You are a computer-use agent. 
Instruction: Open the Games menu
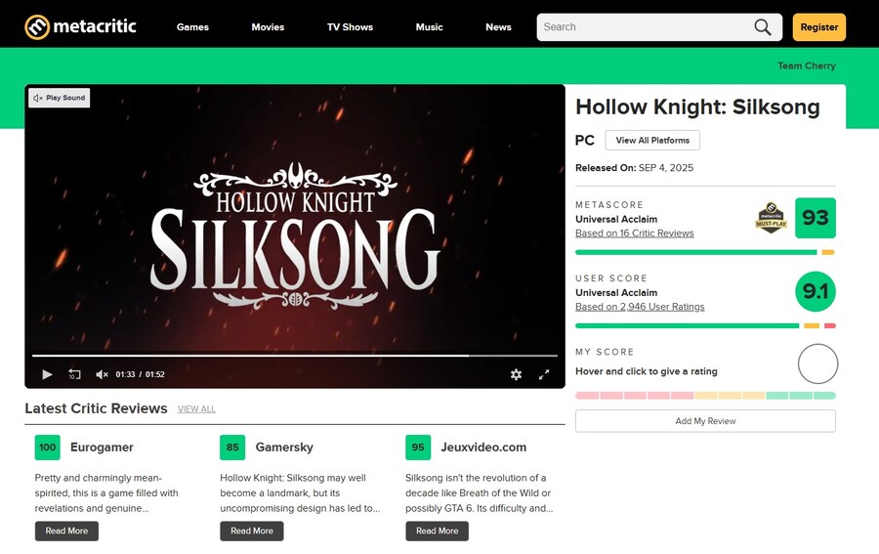192,27
